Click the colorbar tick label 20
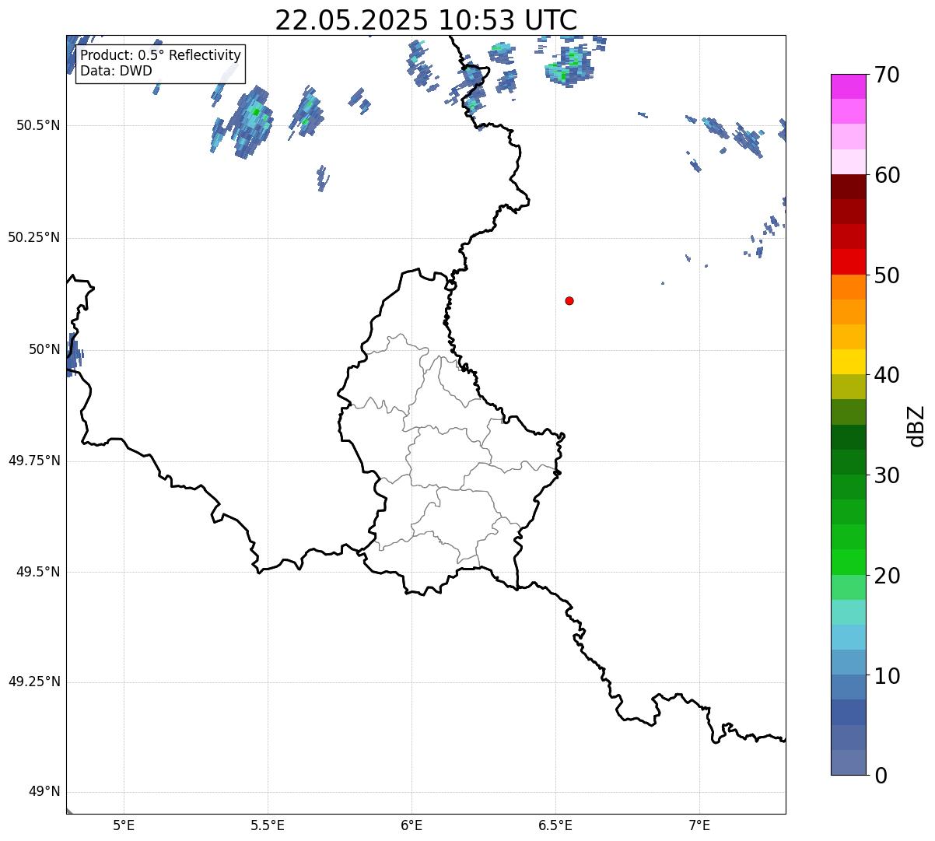 (x=887, y=576)
